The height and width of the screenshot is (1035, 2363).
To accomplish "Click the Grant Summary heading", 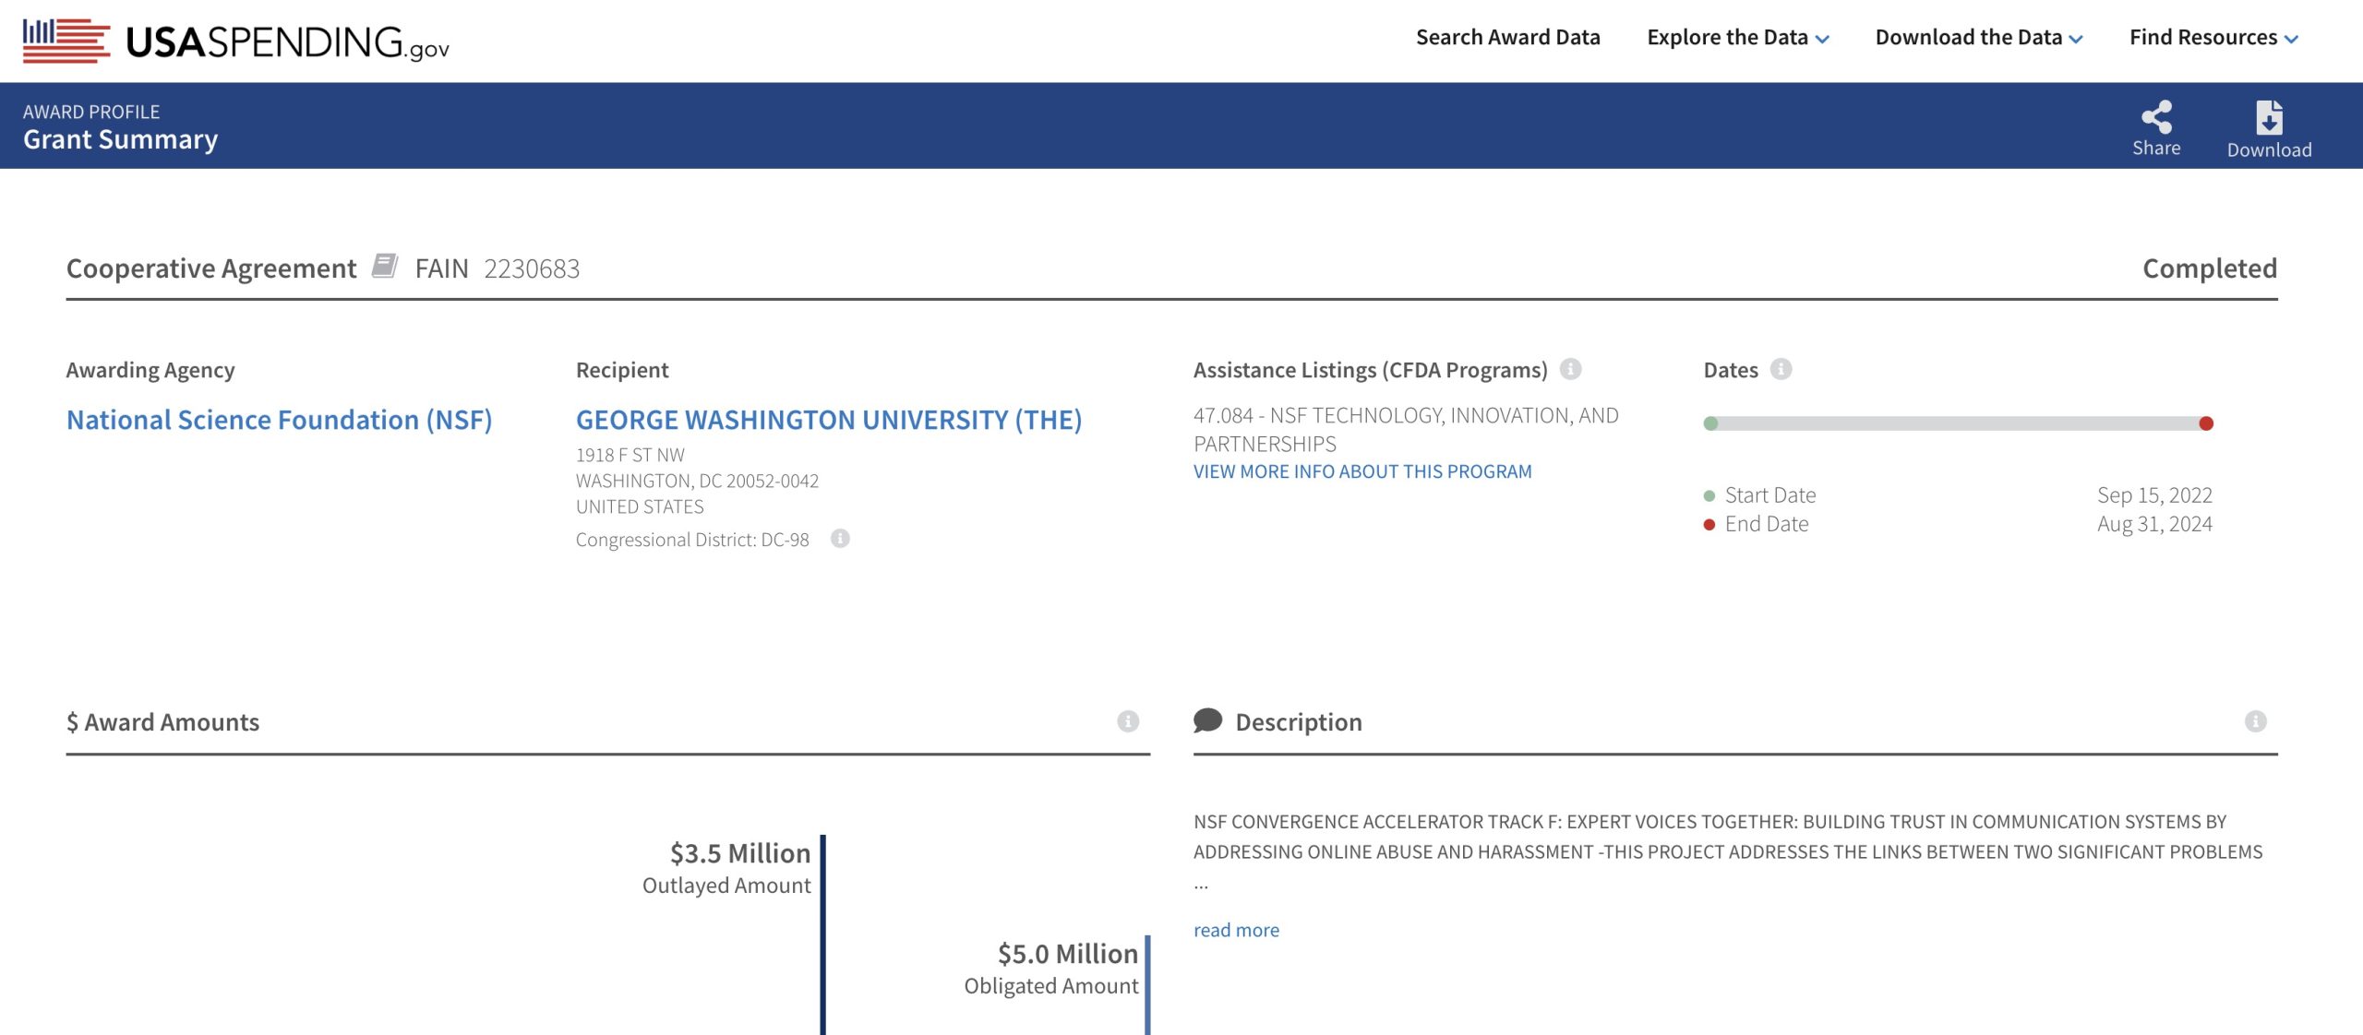I will [x=120, y=139].
